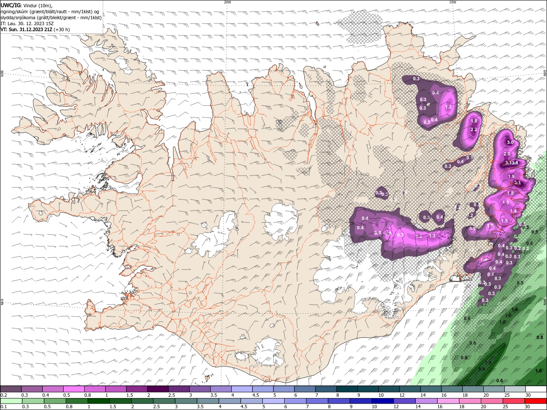Click snow legend swatch starting at 1.5
Screen dimensions: 547x410
[x=137, y=389]
